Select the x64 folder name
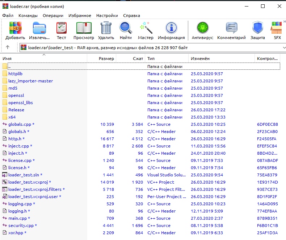This screenshot has height=240, width=286. click(12, 117)
